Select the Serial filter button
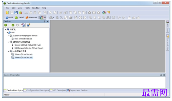Image resolution: width=172 pixels, height=101 pixels. [x=19, y=17]
